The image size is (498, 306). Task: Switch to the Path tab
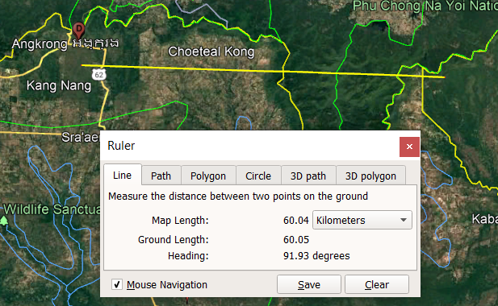click(161, 176)
